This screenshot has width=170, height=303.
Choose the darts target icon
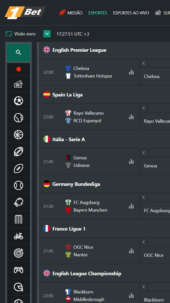pos(18,253)
